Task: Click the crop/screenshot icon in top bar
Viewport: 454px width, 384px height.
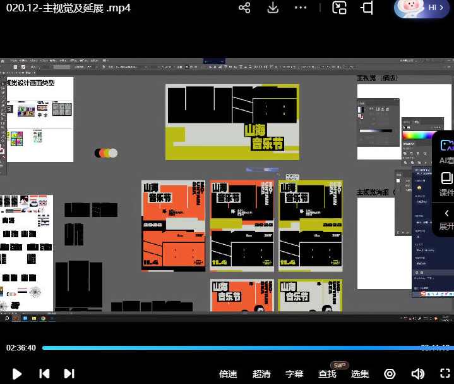Action: tap(367, 8)
